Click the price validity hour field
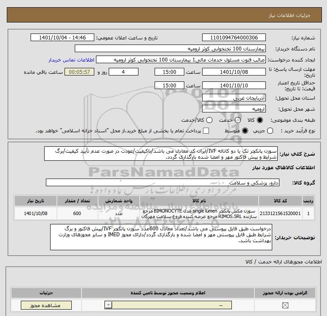 (169, 85)
